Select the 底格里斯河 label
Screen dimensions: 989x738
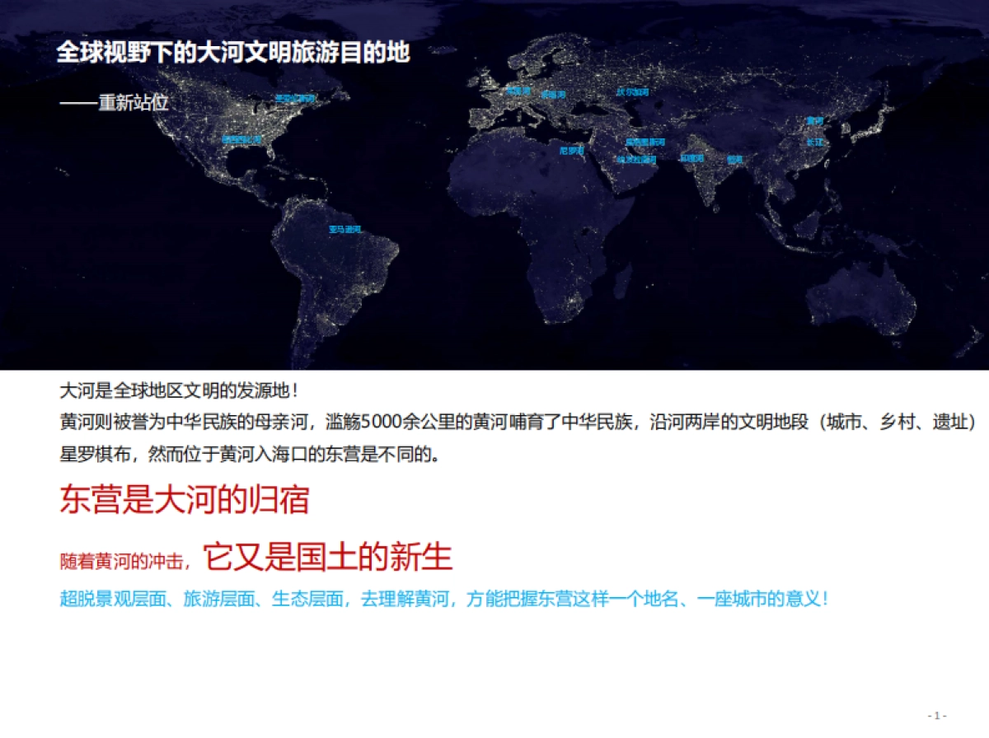click(x=644, y=142)
